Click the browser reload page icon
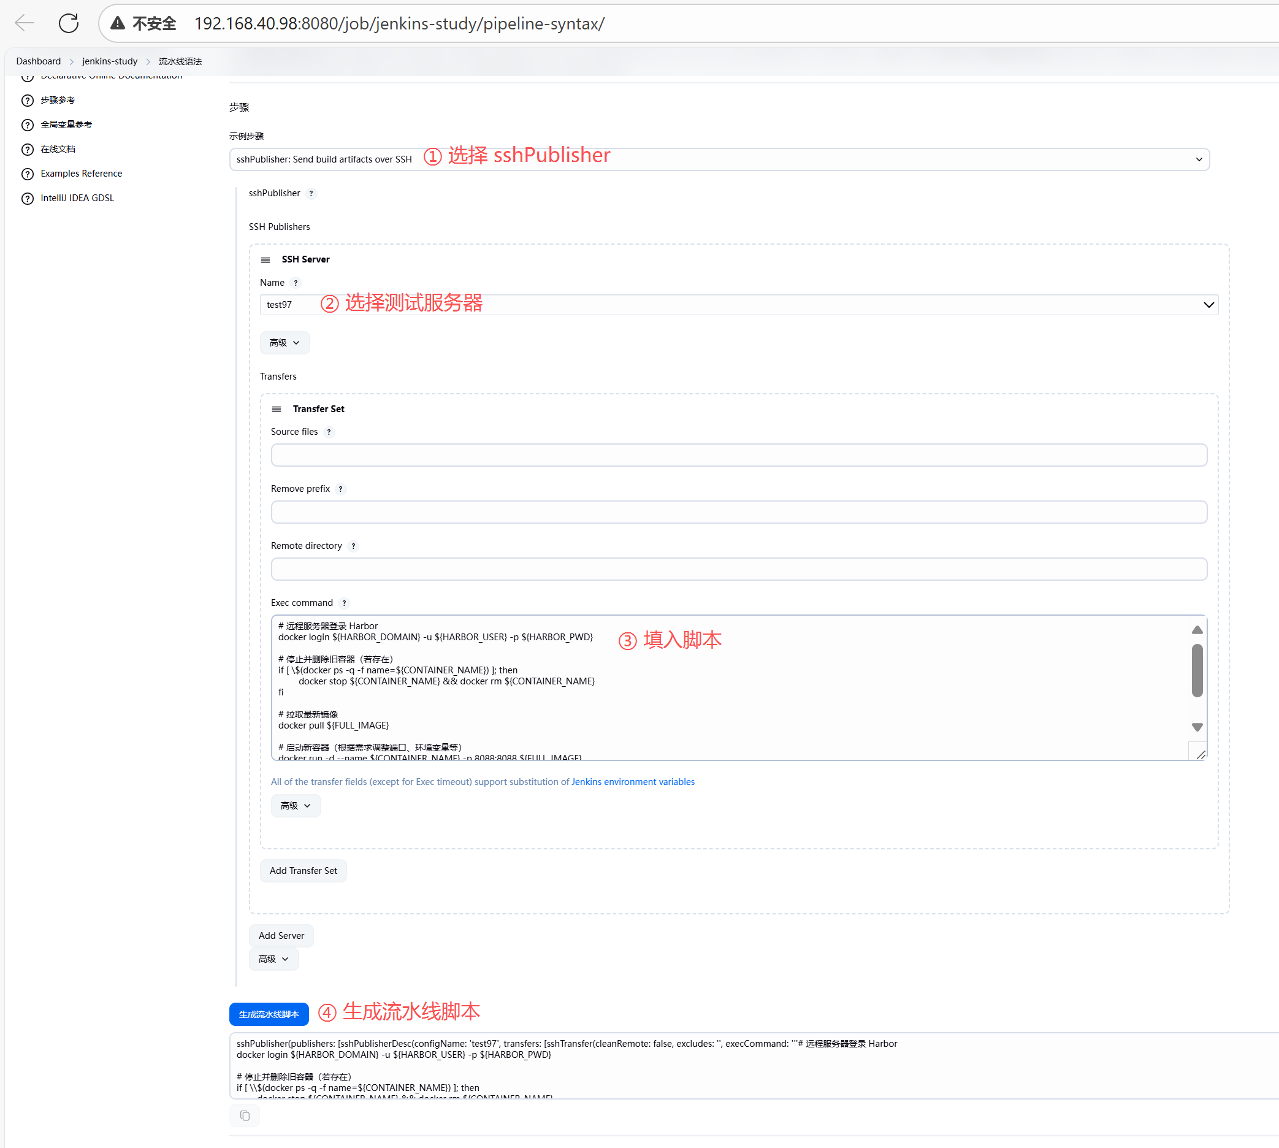1279x1148 pixels. [68, 23]
